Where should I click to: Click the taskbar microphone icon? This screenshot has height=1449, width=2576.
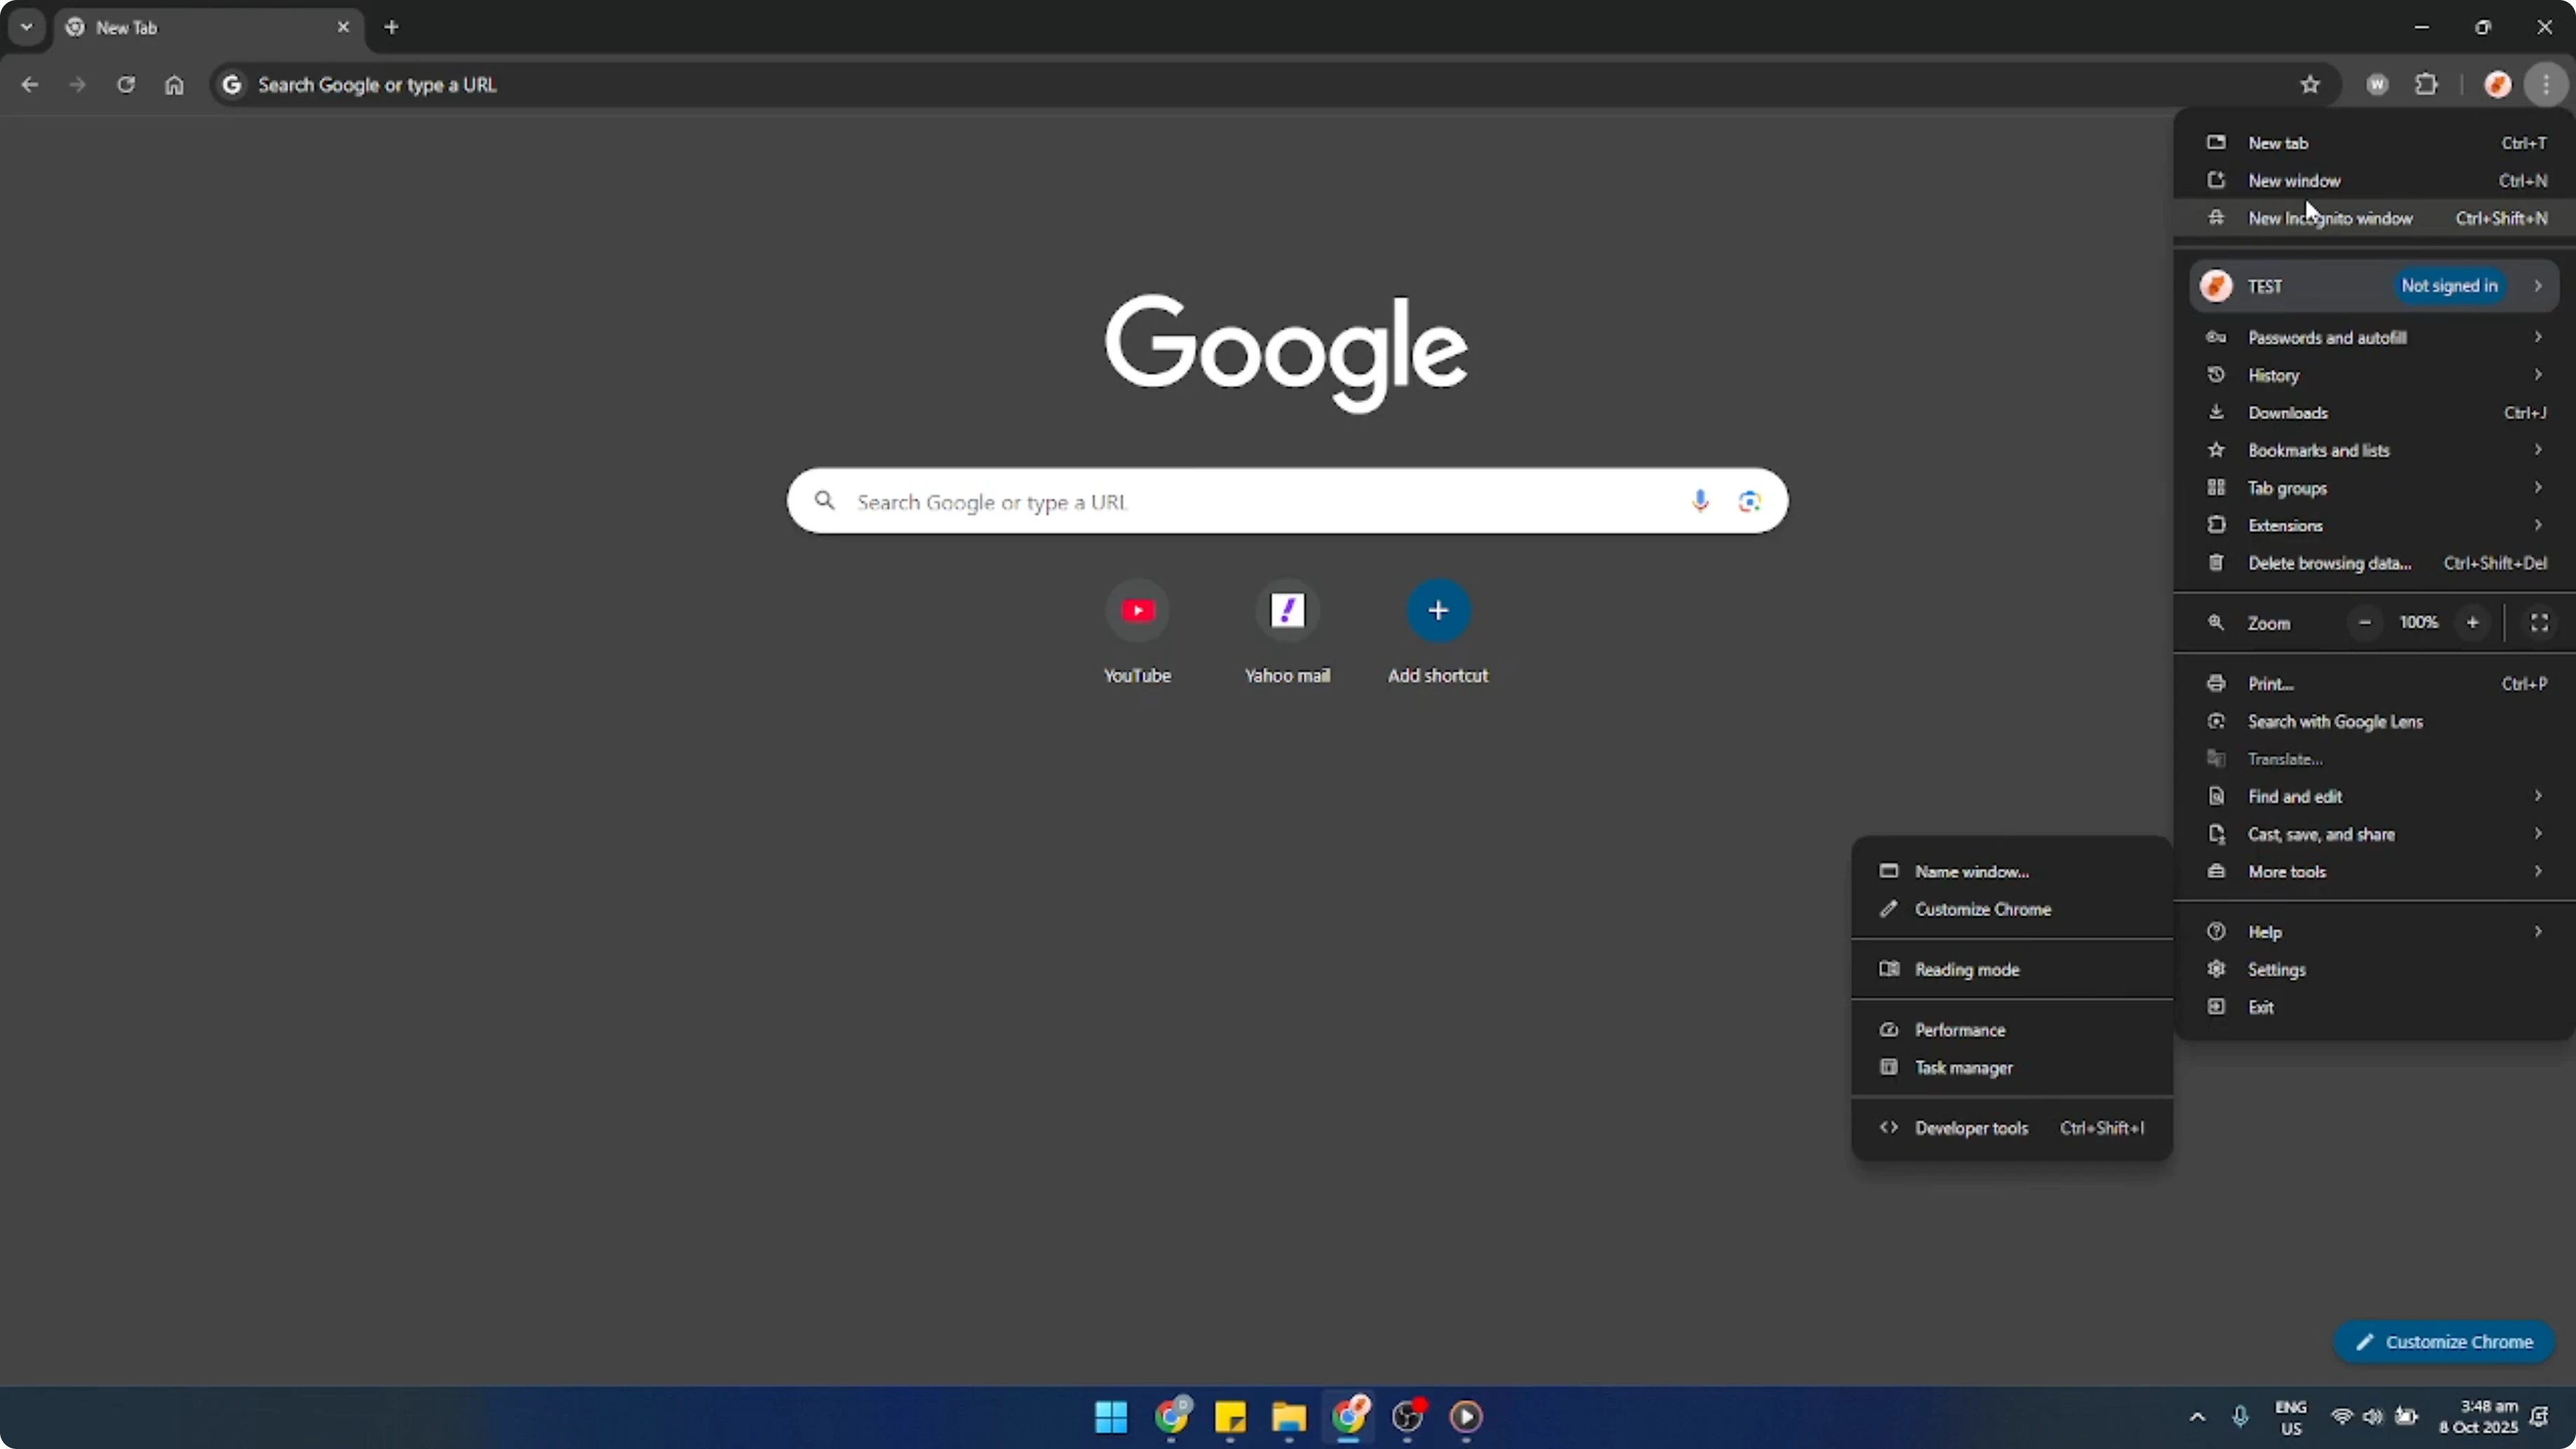tap(2241, 1417)
